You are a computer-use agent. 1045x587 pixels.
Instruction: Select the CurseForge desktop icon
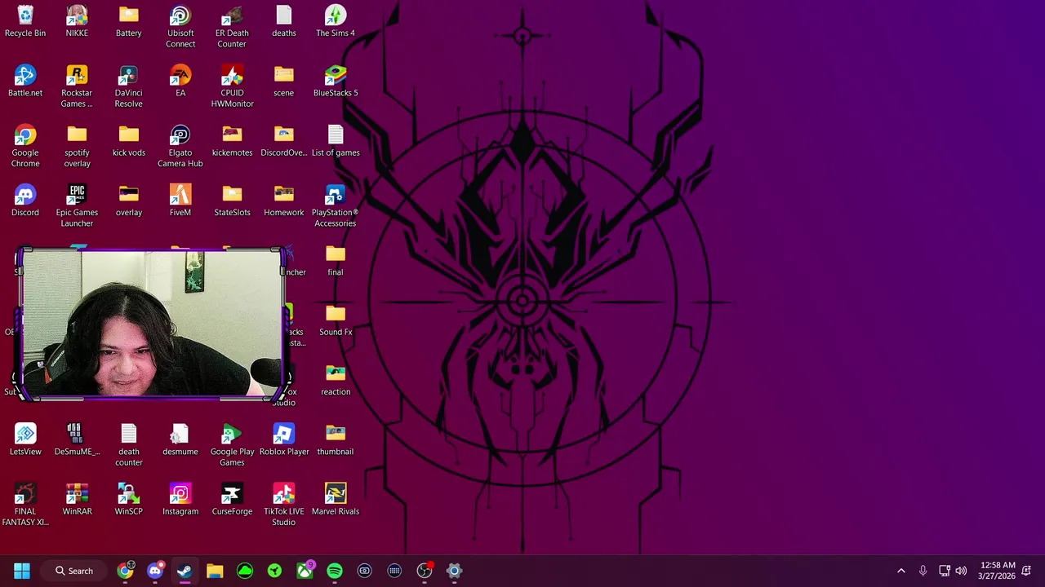click(232, 500)
